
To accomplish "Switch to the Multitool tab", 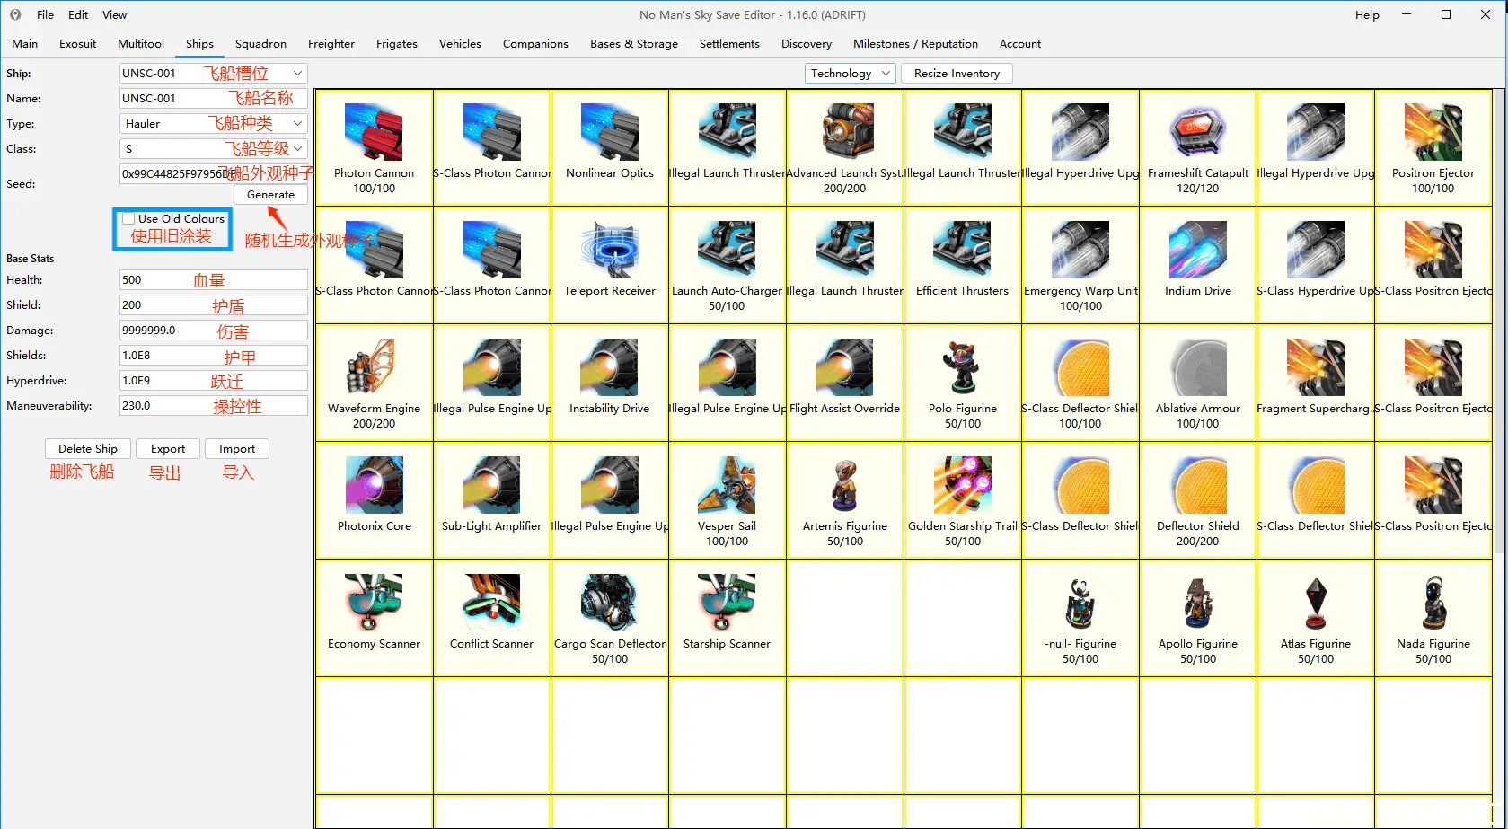I will [x=141, y=44].
